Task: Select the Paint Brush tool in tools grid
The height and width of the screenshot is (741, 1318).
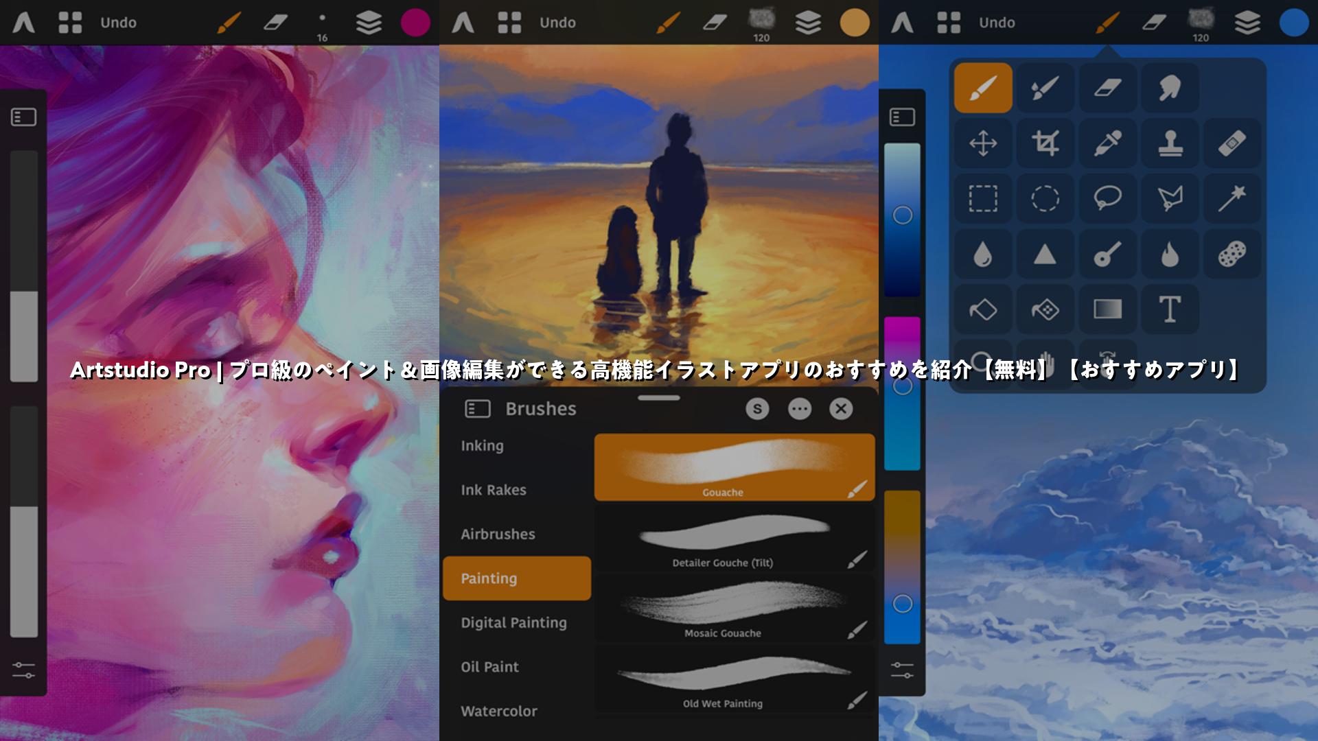Action: 983,88
